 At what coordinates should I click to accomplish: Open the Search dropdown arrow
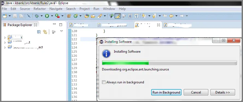click(x=105, y=16)
